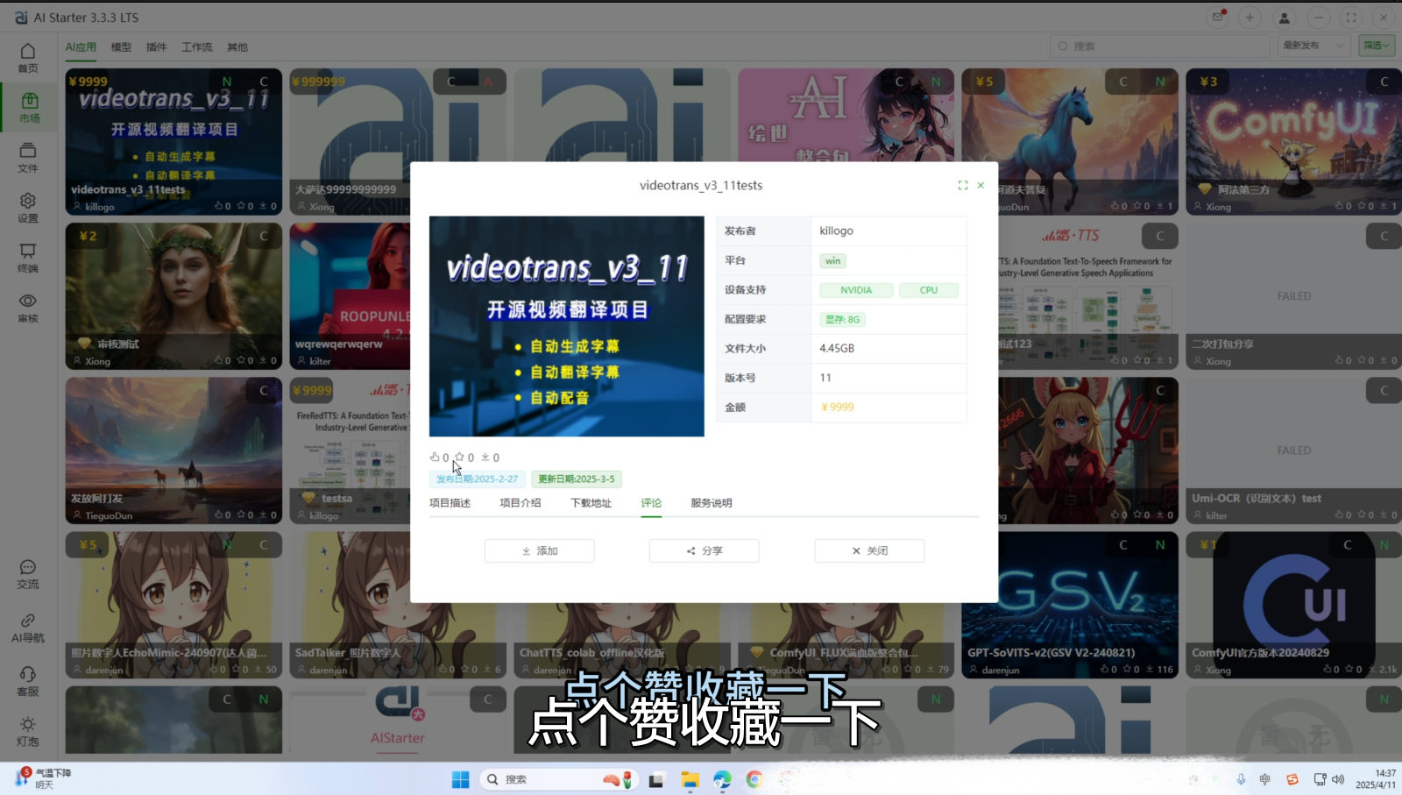Open the 文件 files sidebar item
The image size is (1402, 795).
[28, 158]
